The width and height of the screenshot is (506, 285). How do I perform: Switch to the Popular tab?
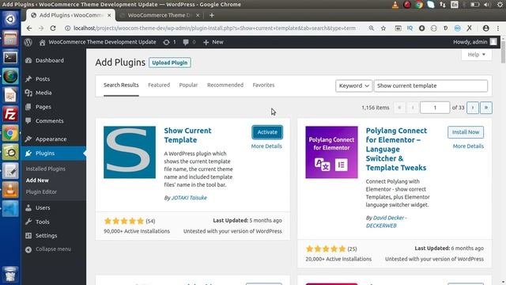click(x=188, y=85)
